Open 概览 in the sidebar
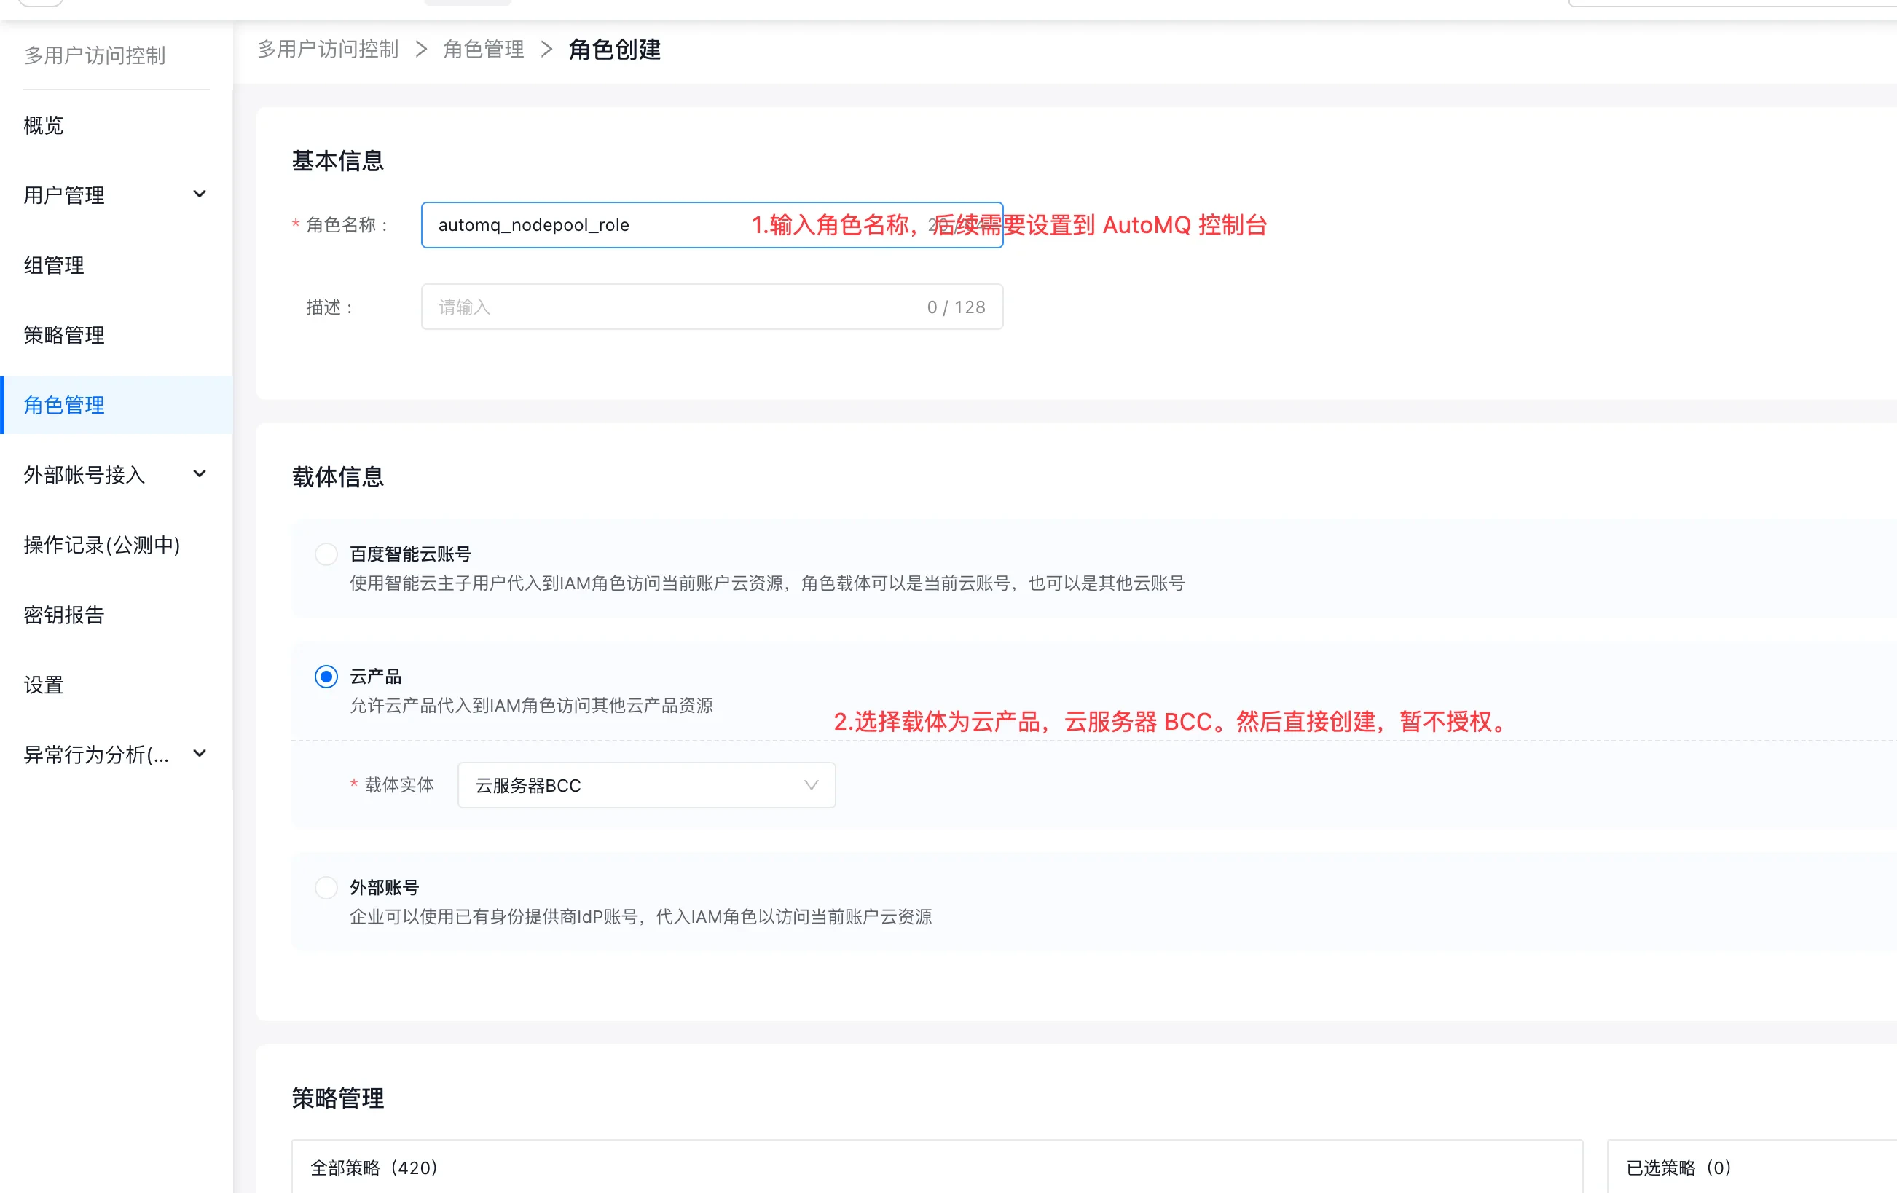This screenshot has height=1193, width=1897. pyautogui.click(x=43, y=125)
